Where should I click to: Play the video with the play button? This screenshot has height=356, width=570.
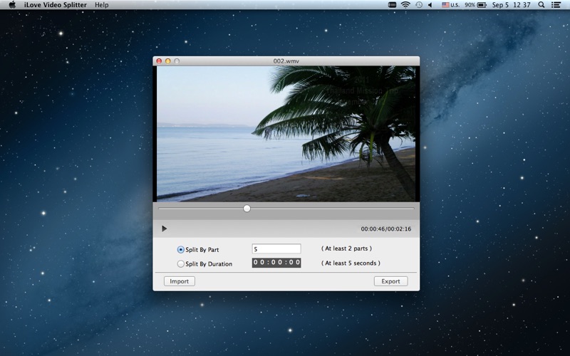pos(164,229)
